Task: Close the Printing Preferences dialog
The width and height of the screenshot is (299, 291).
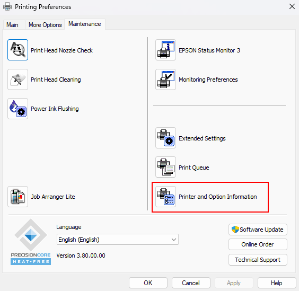Action: point(292,7)
